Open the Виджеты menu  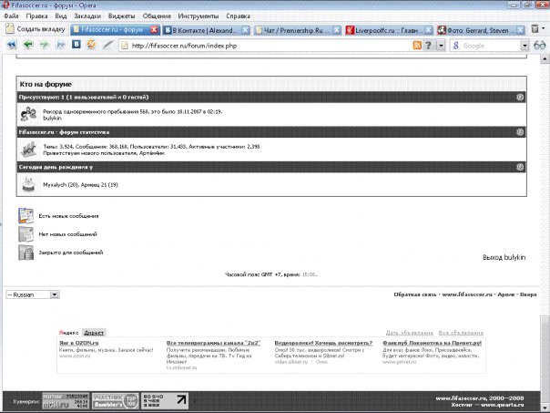coord(121,16)
